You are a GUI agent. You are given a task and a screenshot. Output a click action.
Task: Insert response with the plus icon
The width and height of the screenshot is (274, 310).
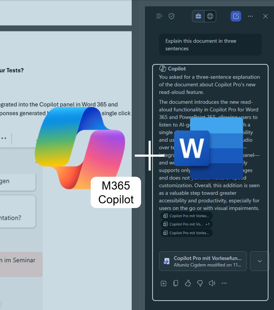(164, 283)
